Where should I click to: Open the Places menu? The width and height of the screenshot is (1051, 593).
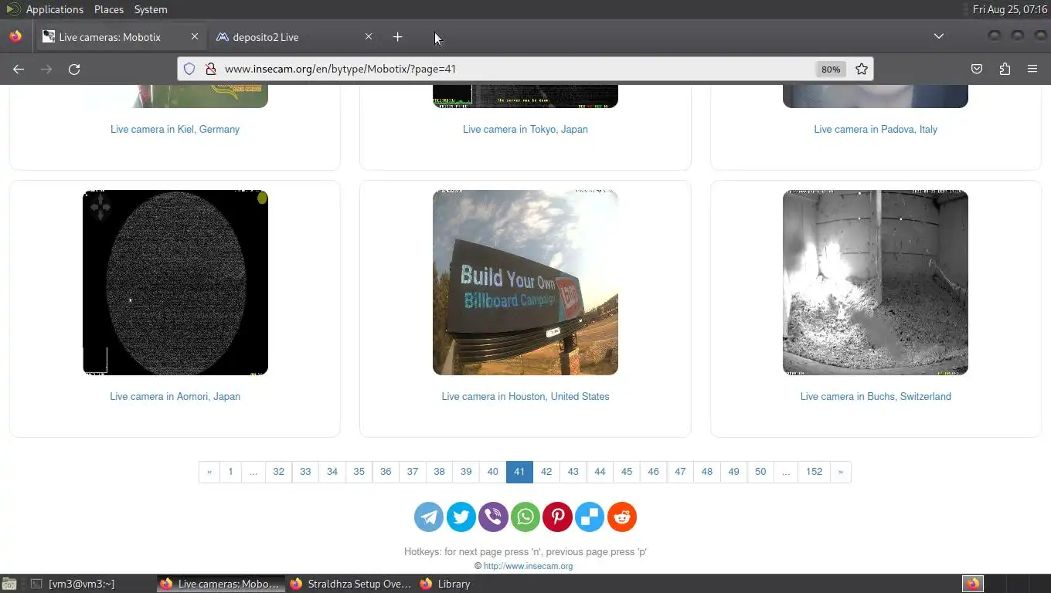pos(109,9)
